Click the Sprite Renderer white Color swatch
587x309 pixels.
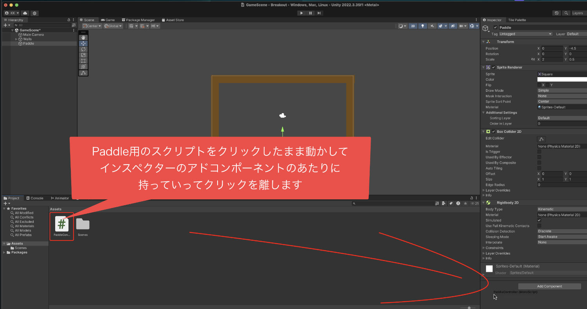pos(562,80)
